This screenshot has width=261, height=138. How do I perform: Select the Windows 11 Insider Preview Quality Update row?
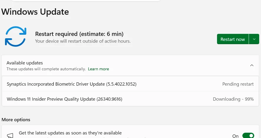[130, 99]
